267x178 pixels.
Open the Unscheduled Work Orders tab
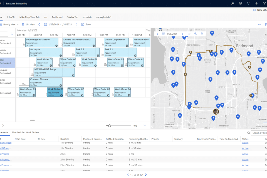[25, 132]
